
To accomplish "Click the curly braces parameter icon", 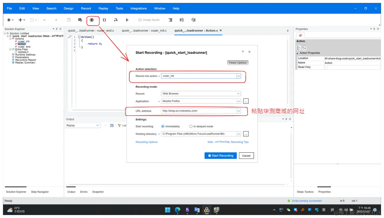I will click(104, 20).
